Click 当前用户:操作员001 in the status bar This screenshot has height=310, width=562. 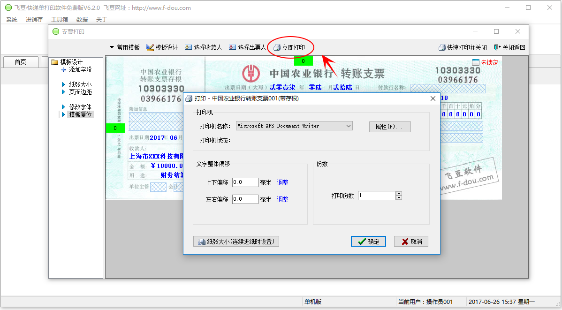(425, 302)
